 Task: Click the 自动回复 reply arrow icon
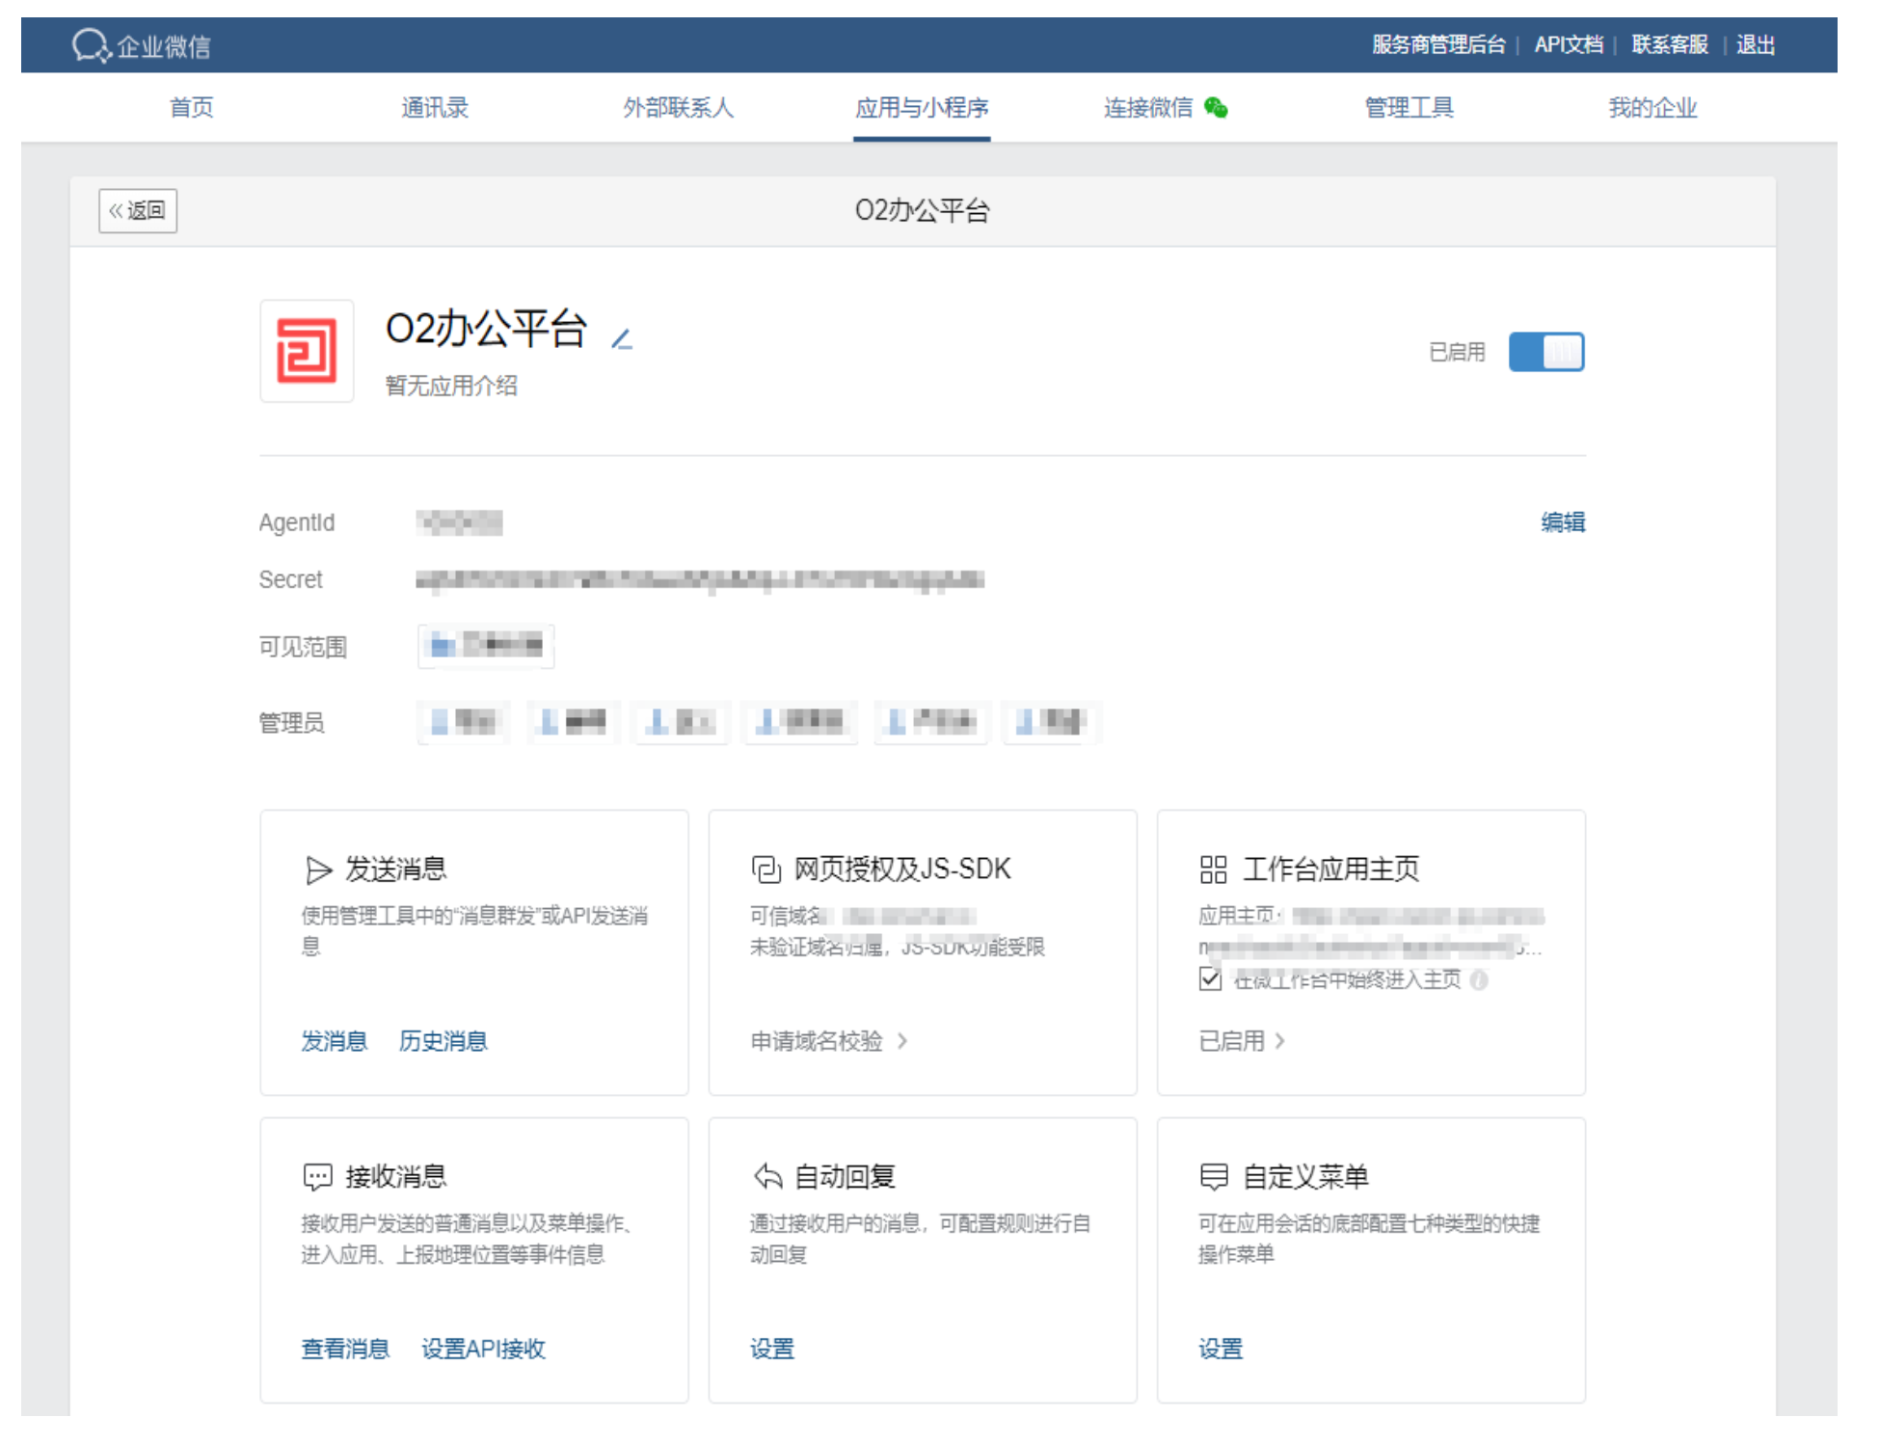767,1176
